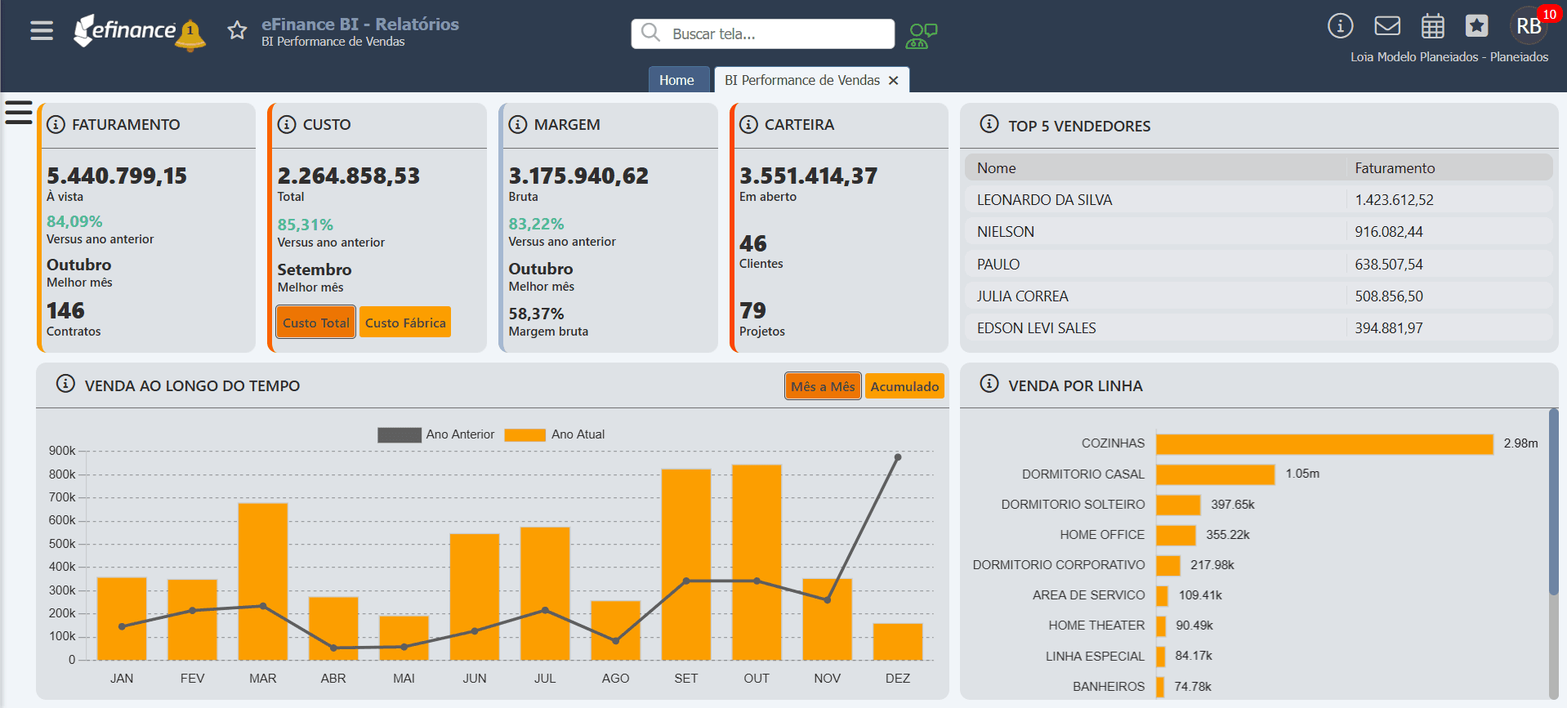
Task: Open the favorites star box icon
Action: pos(1476,26)
